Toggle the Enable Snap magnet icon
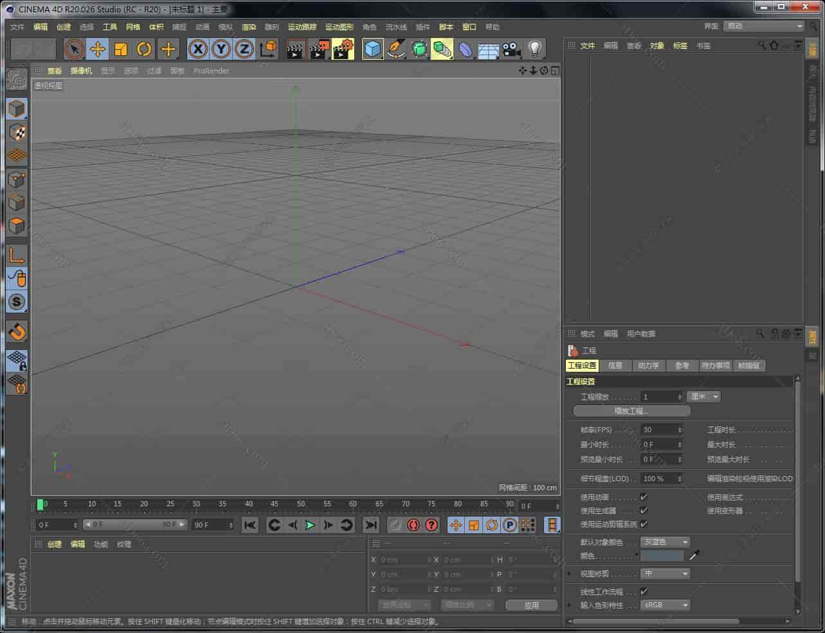Image resolution: width=825 pixels, height=633 pixels. click(17, 331)
